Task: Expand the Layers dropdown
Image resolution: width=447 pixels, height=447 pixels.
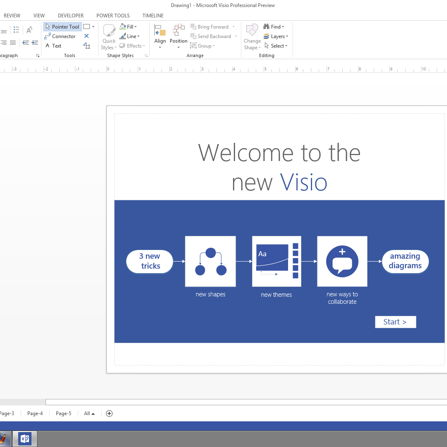Action: 276,36
